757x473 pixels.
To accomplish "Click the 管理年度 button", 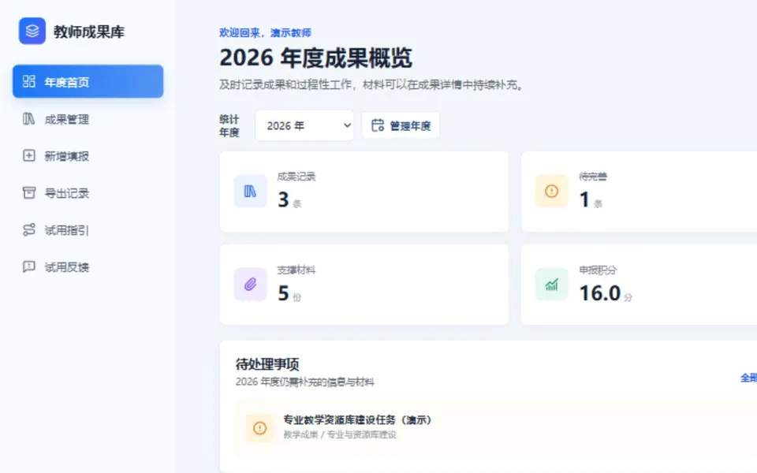I will click(401, 125).
